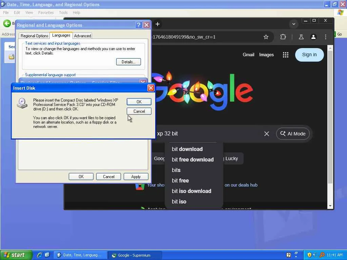Expand the browser tab search chevron
Screen dimensions: 347x260
point(294,24)
